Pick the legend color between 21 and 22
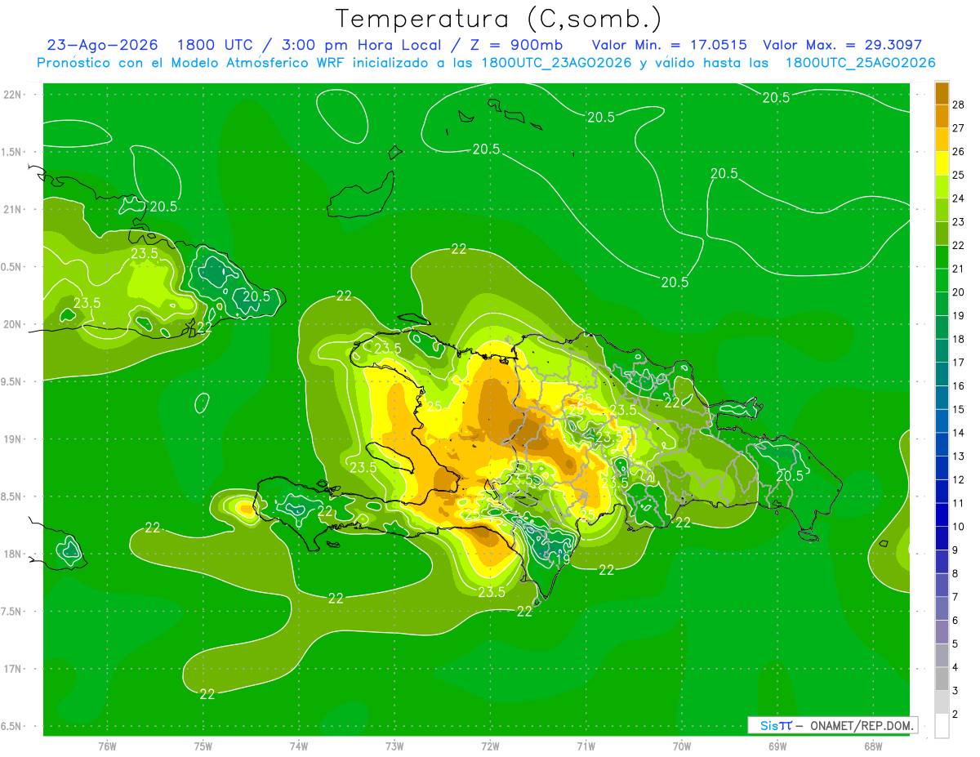980x757 pixels. [942, 256]
